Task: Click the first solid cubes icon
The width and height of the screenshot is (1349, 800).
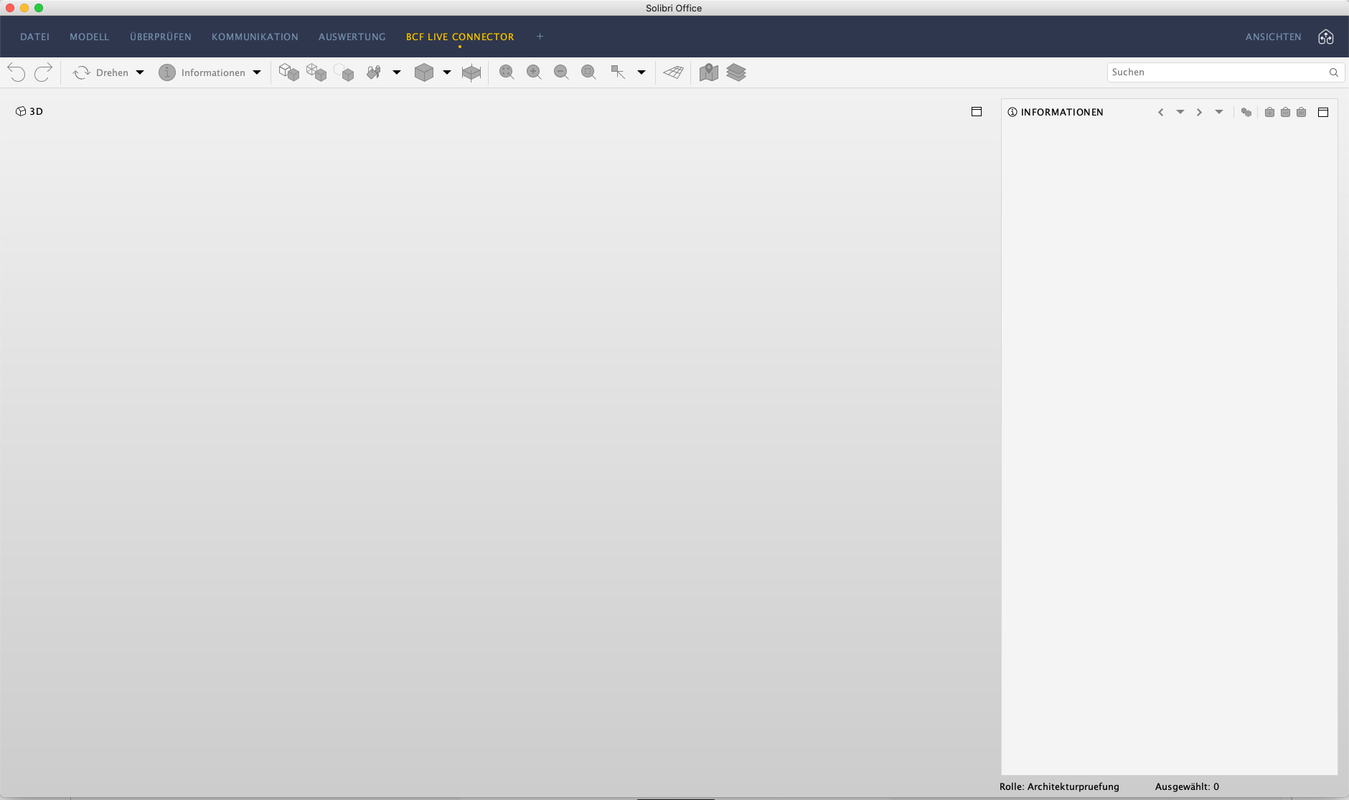Action: pos(288,72)
